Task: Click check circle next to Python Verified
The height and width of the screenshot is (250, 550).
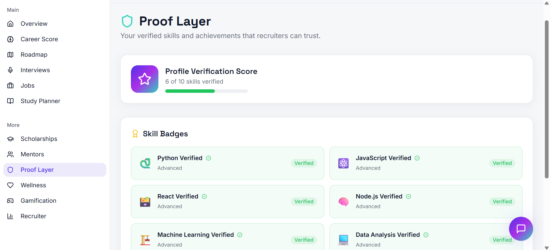Action: (x=209, y=158)
